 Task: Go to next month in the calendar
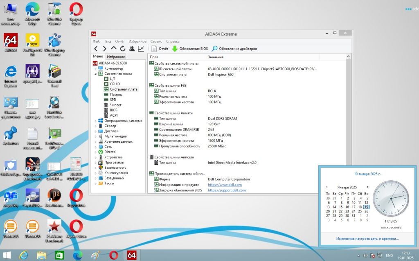[x=367, y=187]
